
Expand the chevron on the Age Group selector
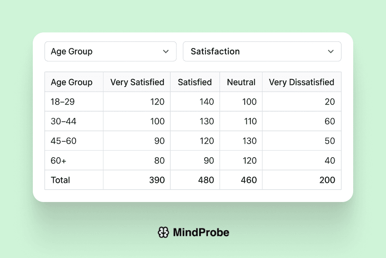[166, 51]
